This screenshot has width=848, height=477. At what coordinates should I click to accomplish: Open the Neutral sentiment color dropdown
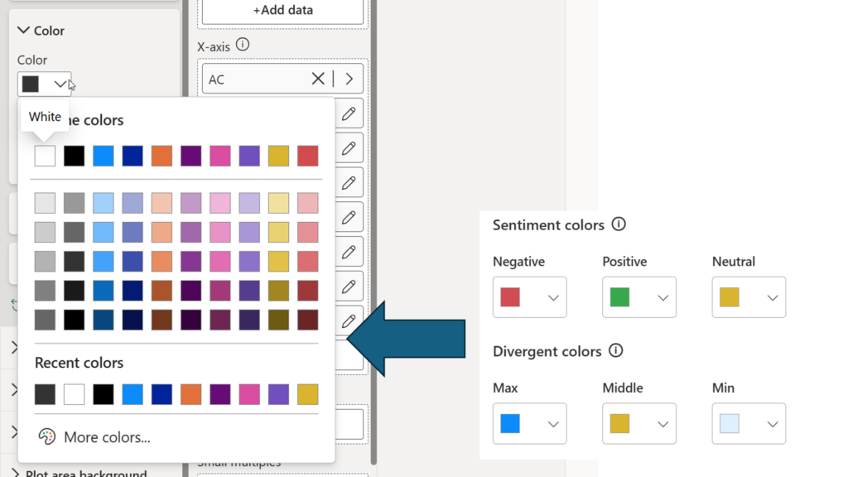(x=749, y=297)
